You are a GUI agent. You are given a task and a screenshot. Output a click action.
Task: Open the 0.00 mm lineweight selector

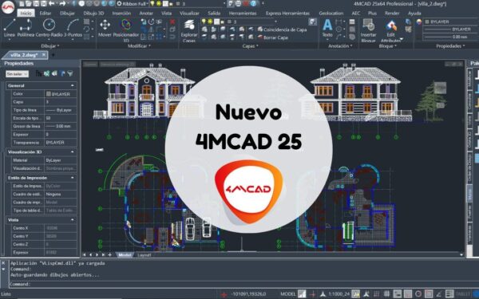tap(451, 37)
